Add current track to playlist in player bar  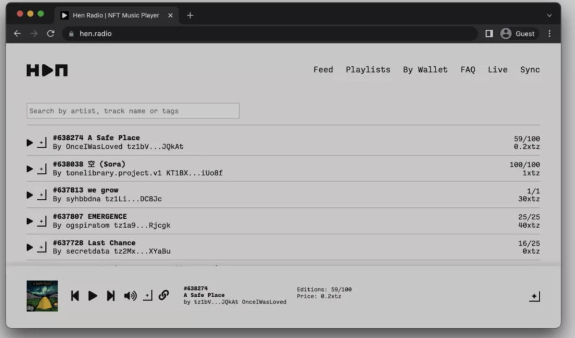pyautogui.click(x=148, y=296)
